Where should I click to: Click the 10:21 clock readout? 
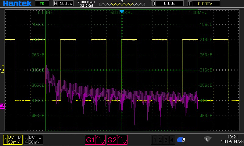tap(232, 137)
